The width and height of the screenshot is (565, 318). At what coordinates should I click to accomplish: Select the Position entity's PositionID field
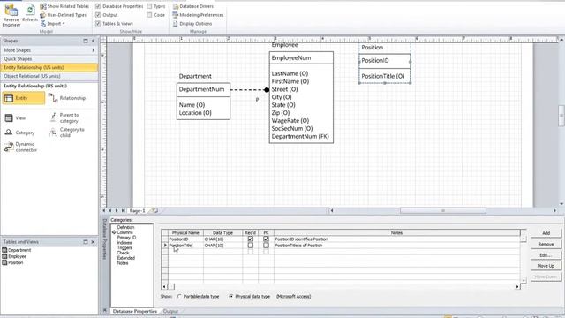click(x=374, y=61)
